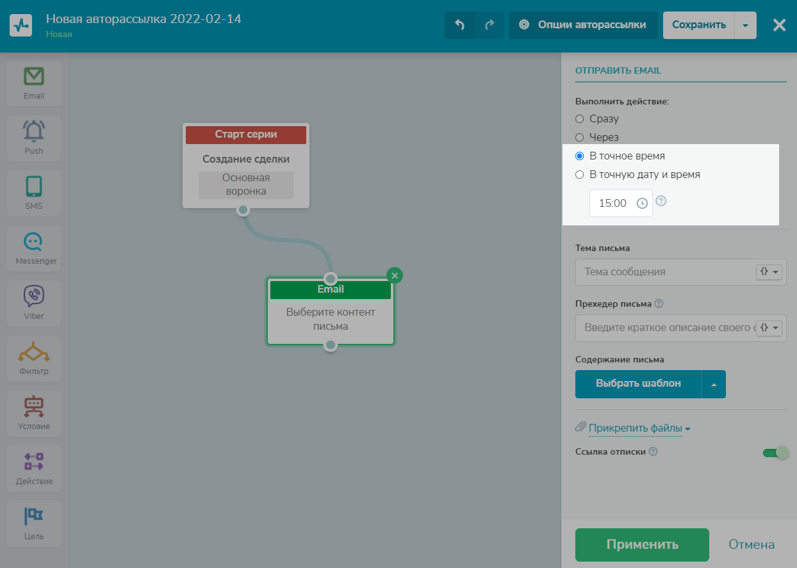The height and width of the screenshot is (568, 797).
Task: Open the Сохранить dropdown arrow
Action: (744, 26)
